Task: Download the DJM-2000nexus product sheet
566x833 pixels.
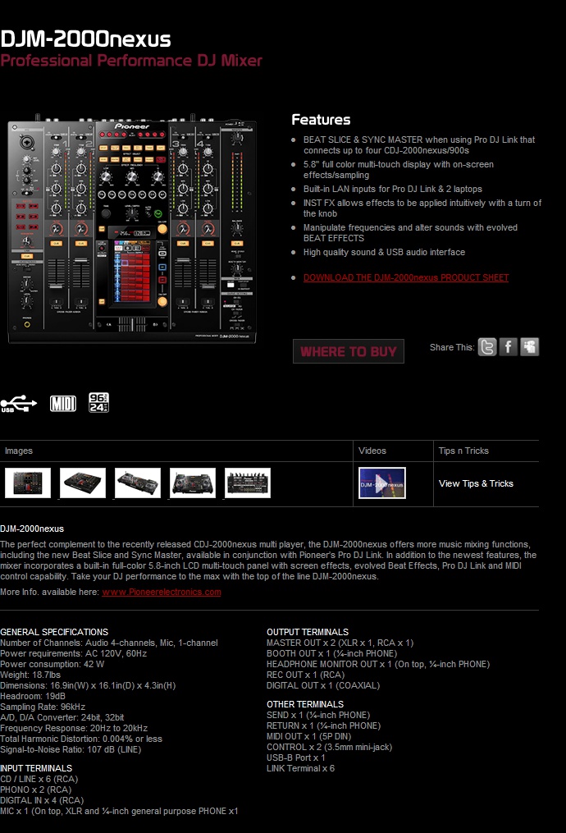Action: click(406, 277)
